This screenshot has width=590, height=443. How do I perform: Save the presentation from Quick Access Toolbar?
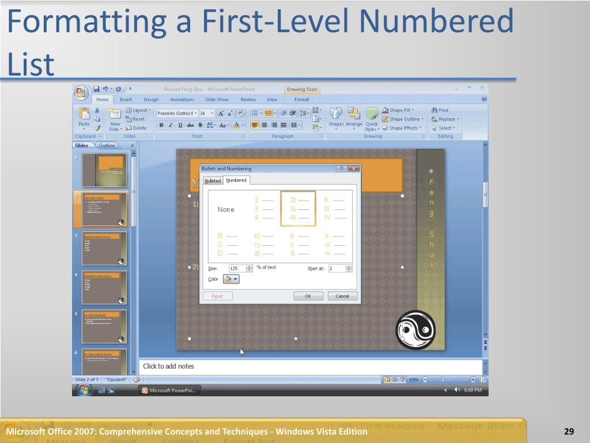coord(97,89)
